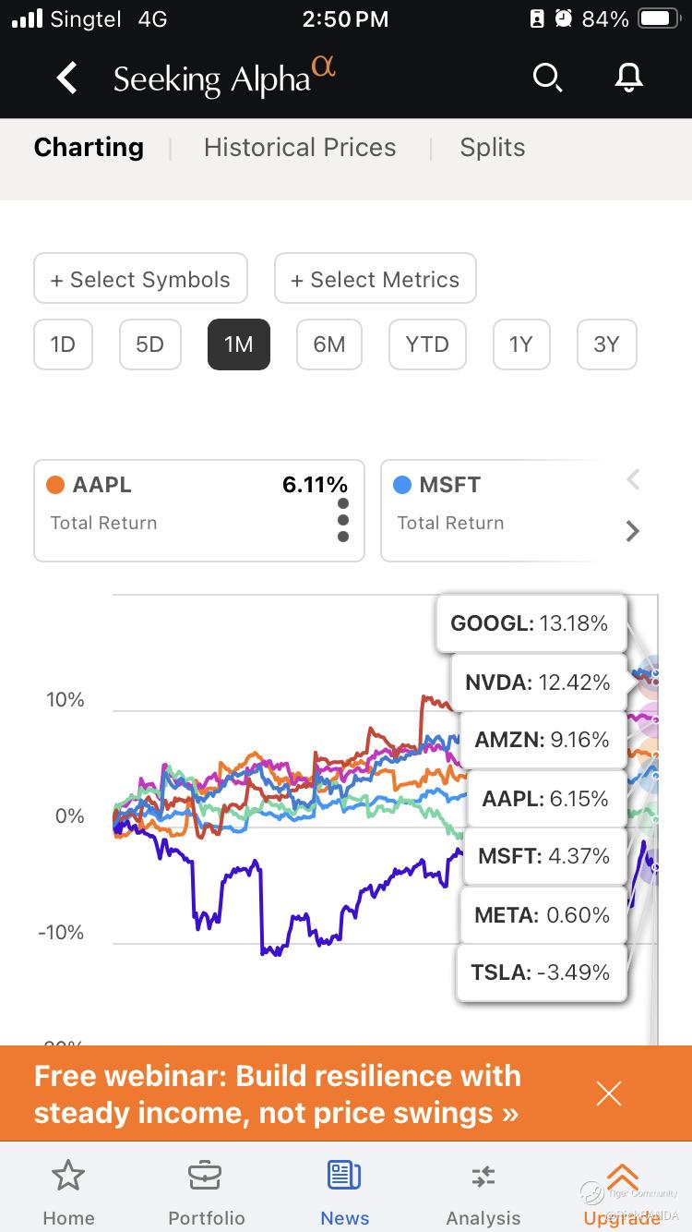This screenshot has width=692, height=1232.
Task: Open Analysis icon in bottom bar
Action: pyautogui.click(x=483, y=1177)
